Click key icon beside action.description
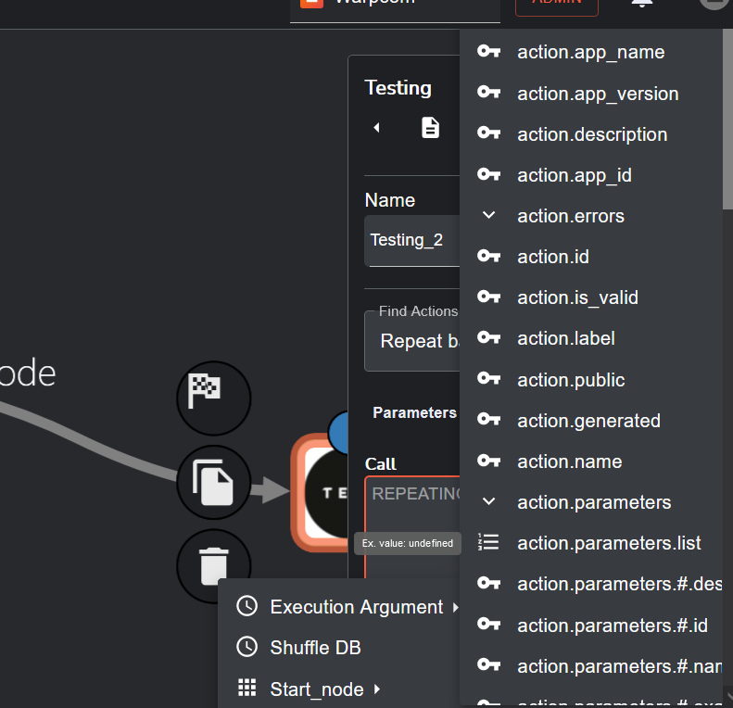Screen dimensions: 733x708 point(488,133)
